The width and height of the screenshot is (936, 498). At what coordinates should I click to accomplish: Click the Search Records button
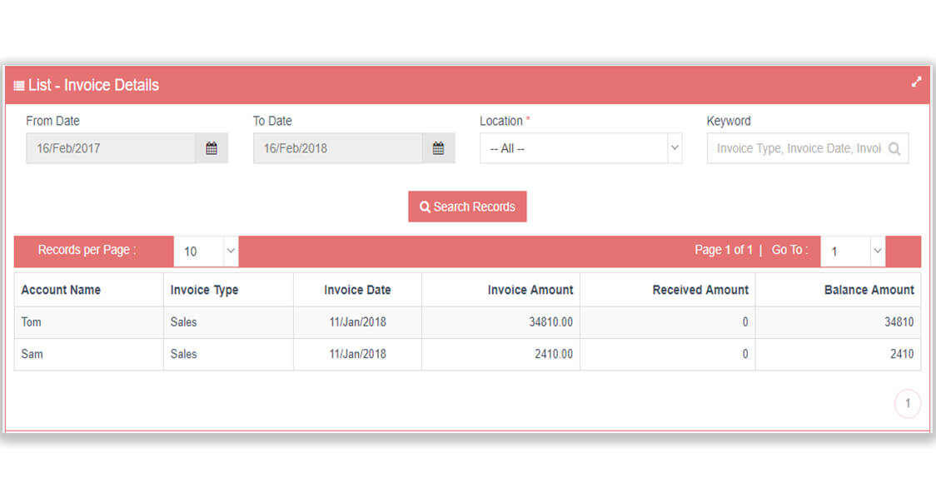467,206
